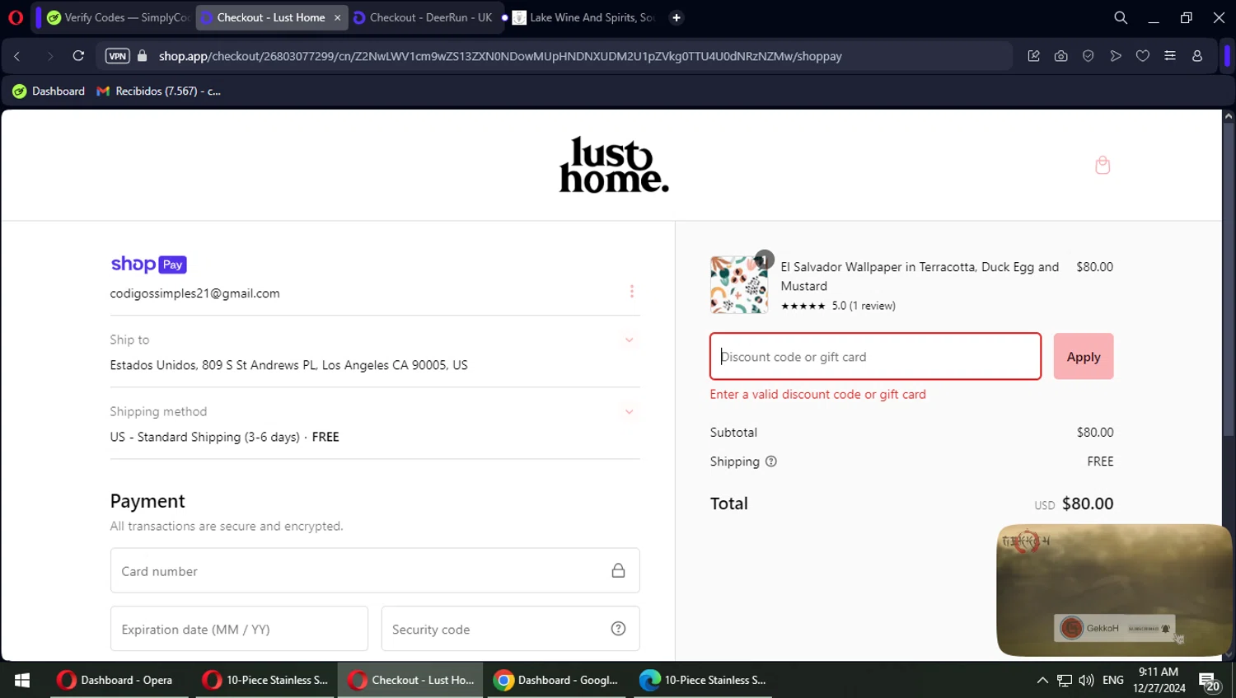Open the Windows Start menu
The width and height of the screenshot is (1236, 698).
[22, 680]
